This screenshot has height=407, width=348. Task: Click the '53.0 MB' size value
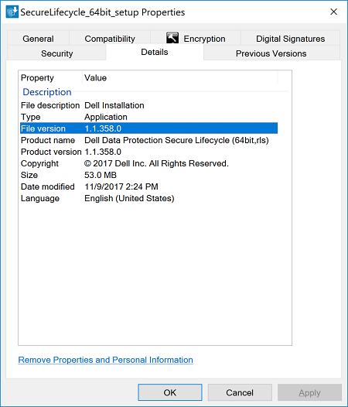(101, 175)
